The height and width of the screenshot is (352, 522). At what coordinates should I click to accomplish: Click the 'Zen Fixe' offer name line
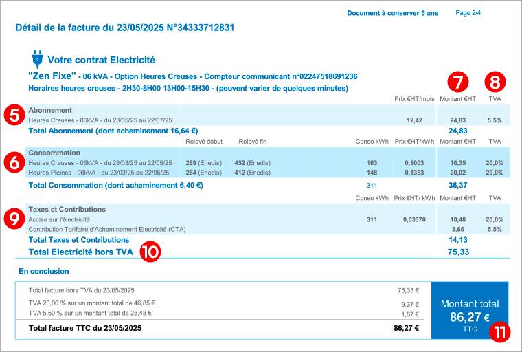coord(193,76)
